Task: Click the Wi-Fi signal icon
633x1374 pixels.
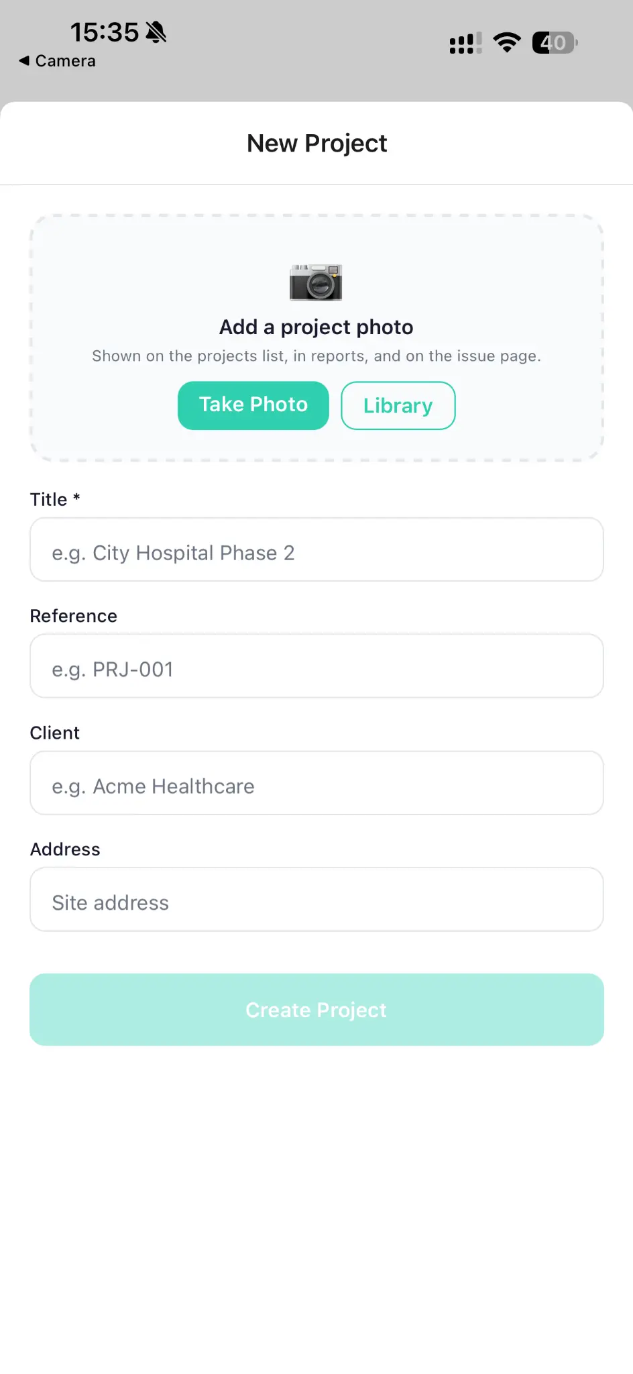Action: click(x=507, y=42)
